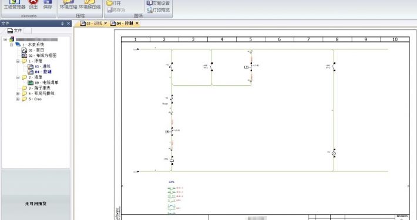Open a drawing with 打开
This screenshot has width=417, height=220.
(x=113, y=3)
